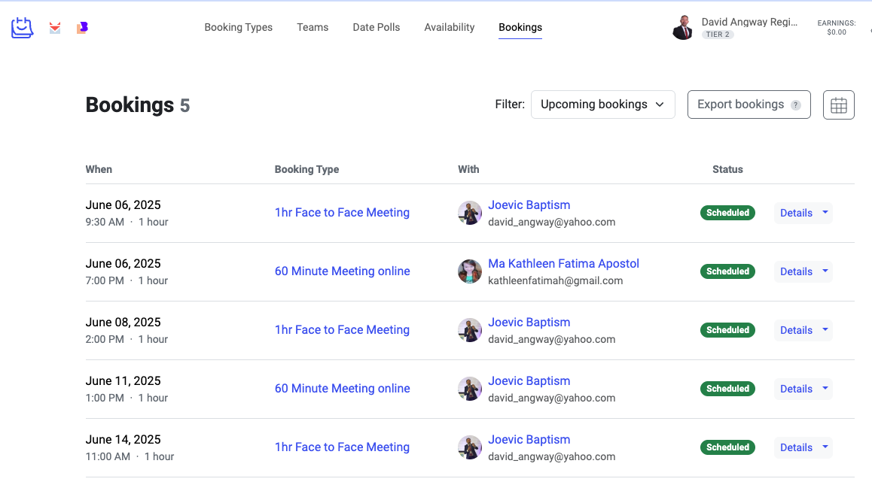Screen dimensions: 872x500
Task: Open the 60 Minute Meeting online link, June 06
Action: coord(343,271)
